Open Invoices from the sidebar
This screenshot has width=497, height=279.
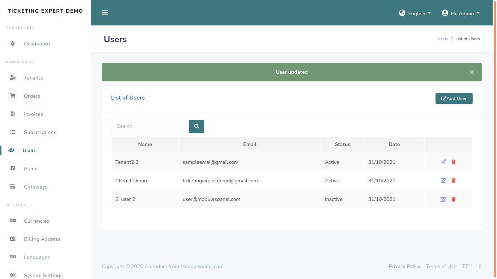pyautogui.click(x=33, y=114)
